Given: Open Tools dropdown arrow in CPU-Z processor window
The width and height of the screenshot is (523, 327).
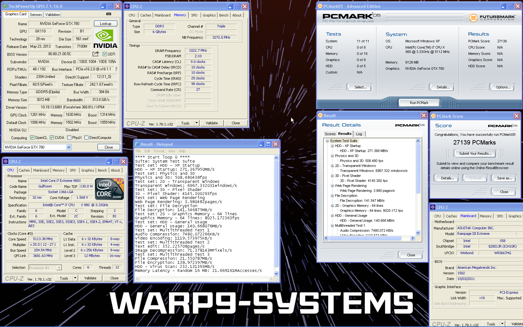Looking at the screenshot, I should point(75,278).
